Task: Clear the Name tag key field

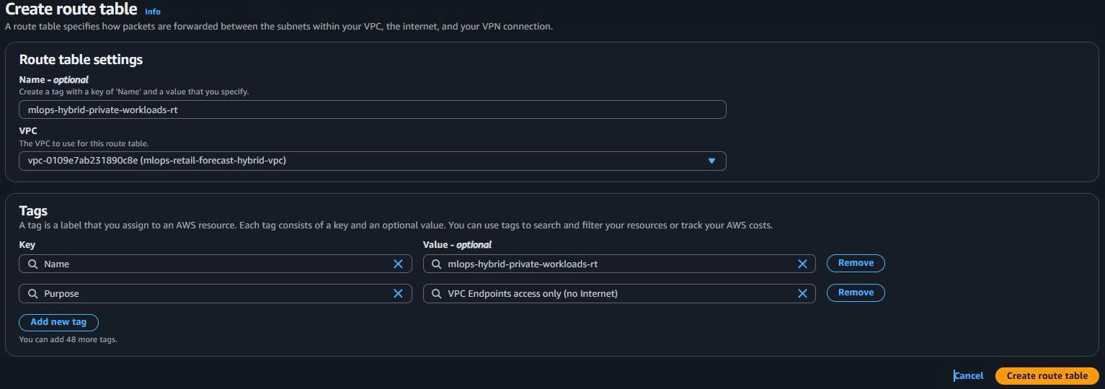Action: 398,264
